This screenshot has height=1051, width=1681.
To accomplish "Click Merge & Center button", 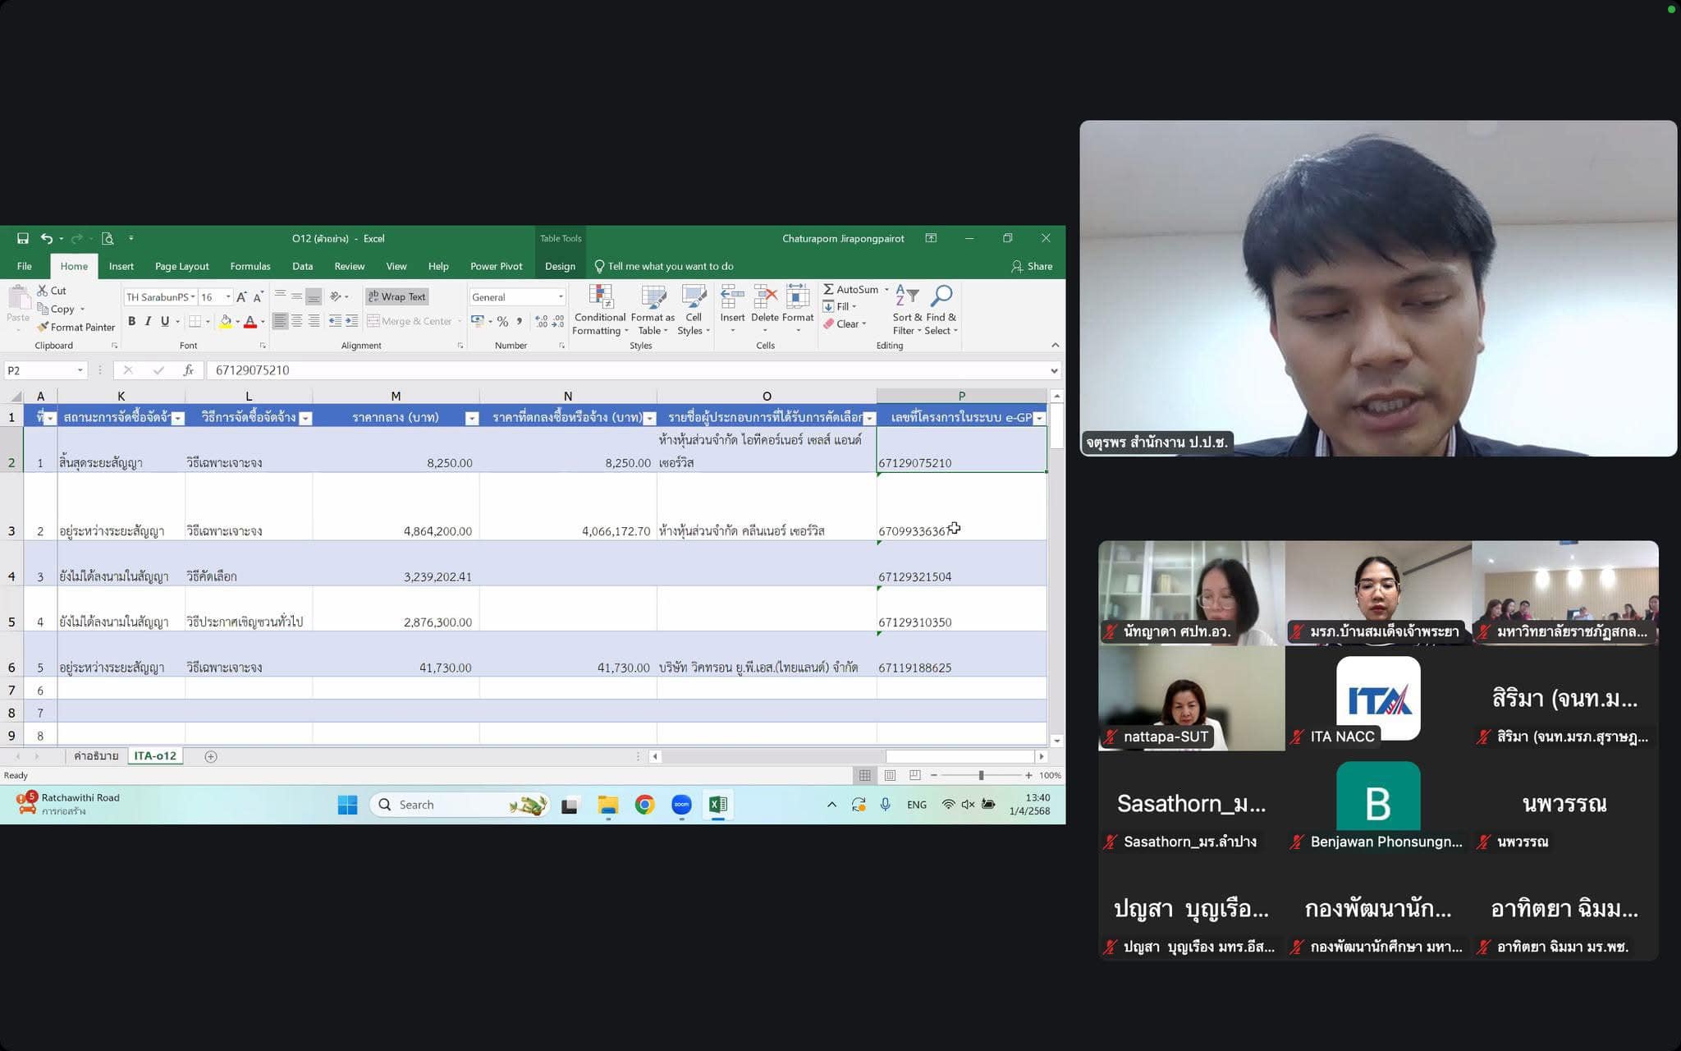I will coord(410,321).
